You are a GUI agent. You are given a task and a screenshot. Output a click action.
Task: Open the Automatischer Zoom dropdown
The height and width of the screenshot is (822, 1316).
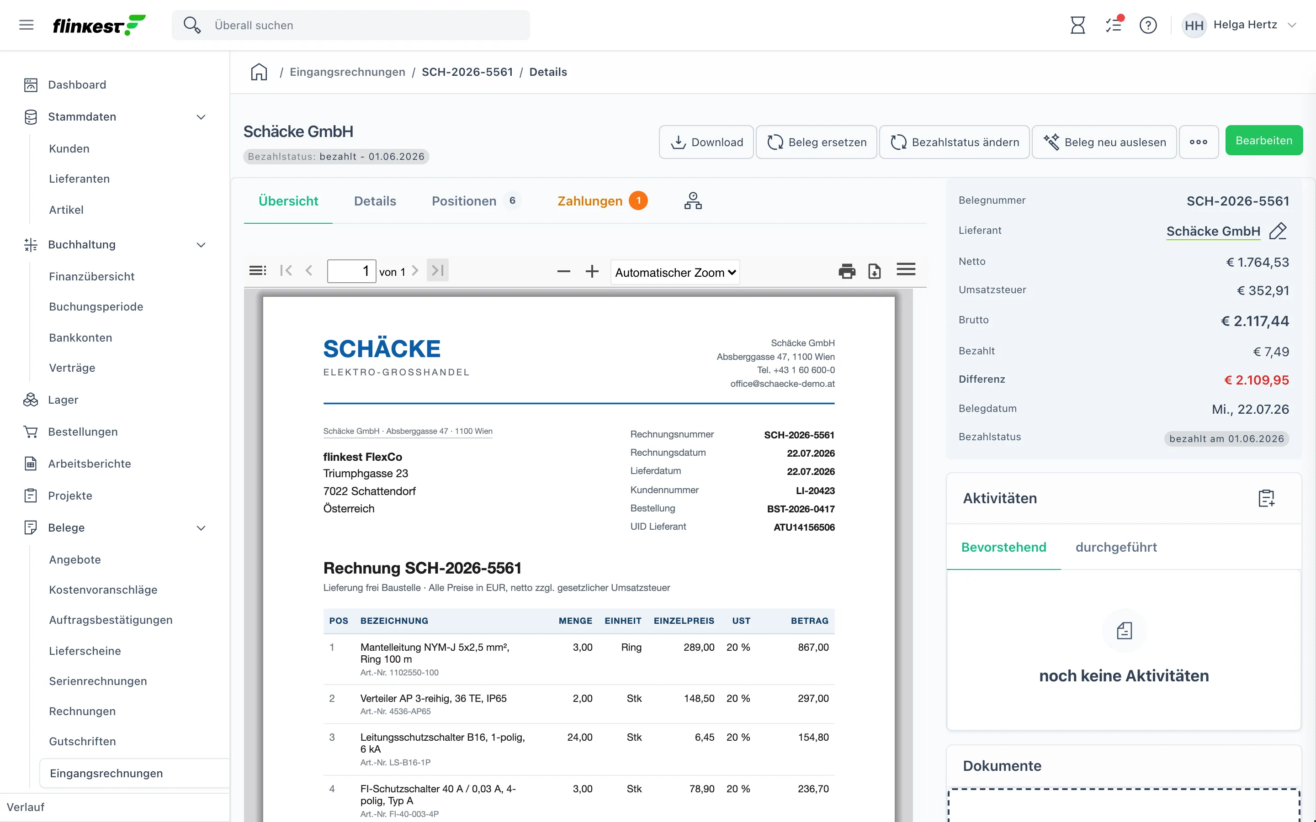click(x=675, y=272)
